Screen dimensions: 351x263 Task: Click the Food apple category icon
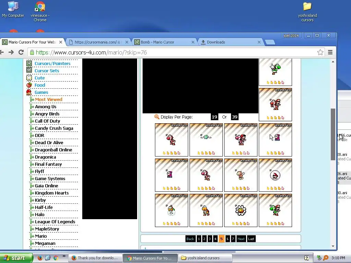[x=29, y=85]
